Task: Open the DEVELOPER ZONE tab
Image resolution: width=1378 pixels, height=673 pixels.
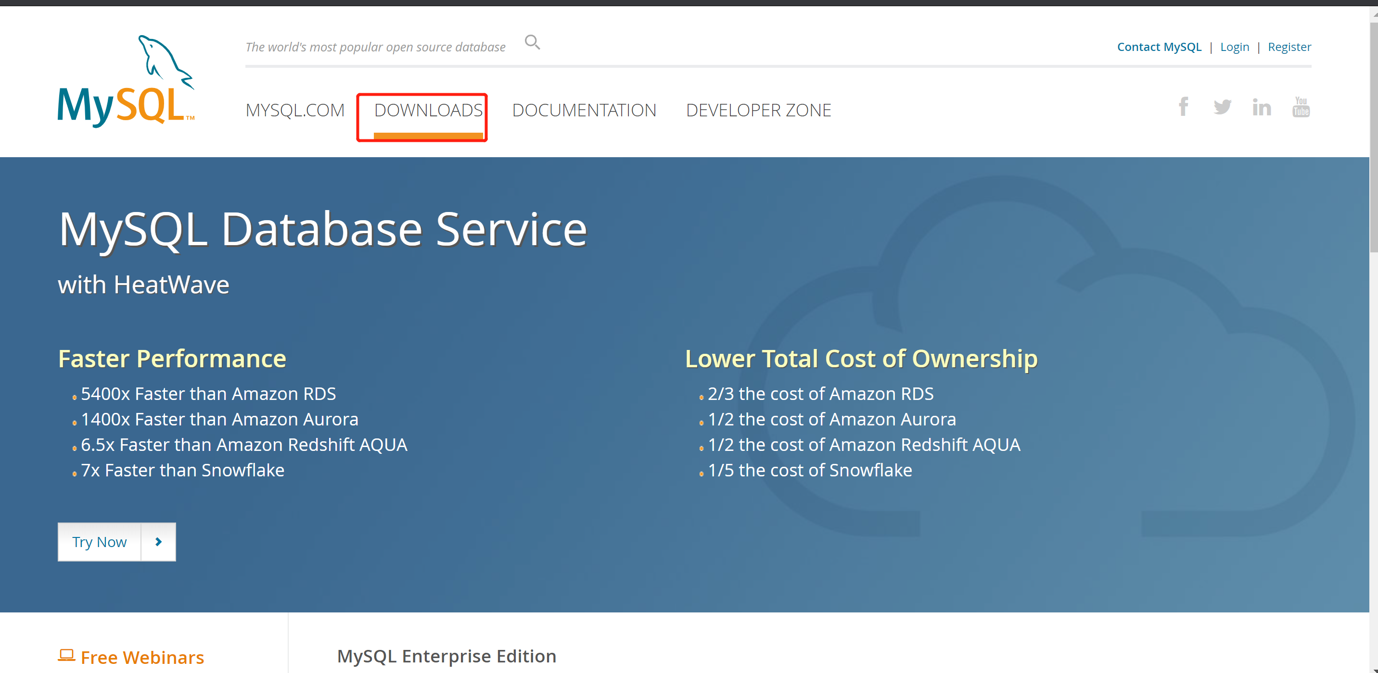Action: coord(758,110)
